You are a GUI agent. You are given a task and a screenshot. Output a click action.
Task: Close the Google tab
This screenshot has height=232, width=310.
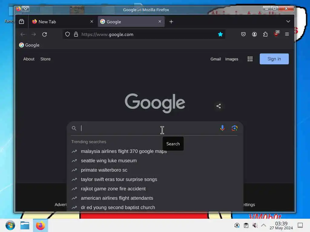point(160,21)
